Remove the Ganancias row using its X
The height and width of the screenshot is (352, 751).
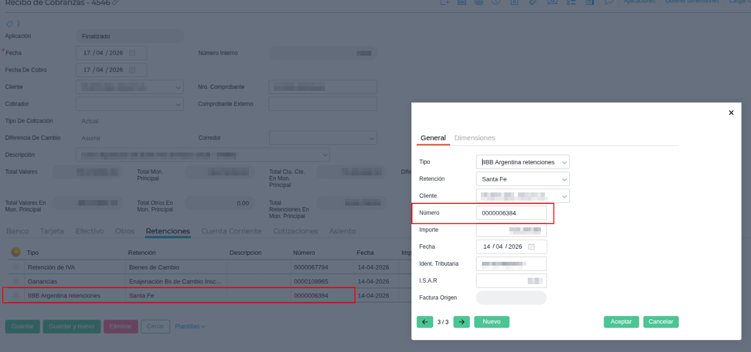(16, 281)
